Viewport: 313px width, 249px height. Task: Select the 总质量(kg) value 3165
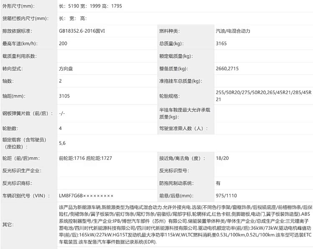(222, 43)
